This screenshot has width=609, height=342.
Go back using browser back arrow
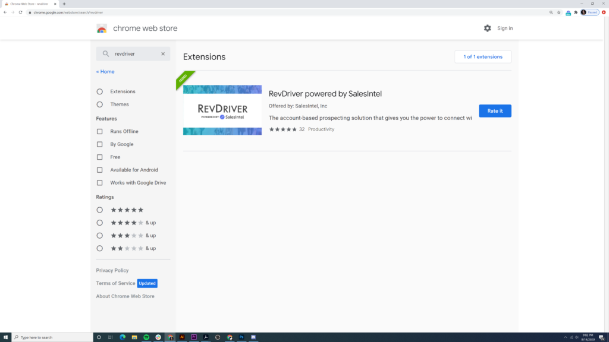tap(5, 12)
